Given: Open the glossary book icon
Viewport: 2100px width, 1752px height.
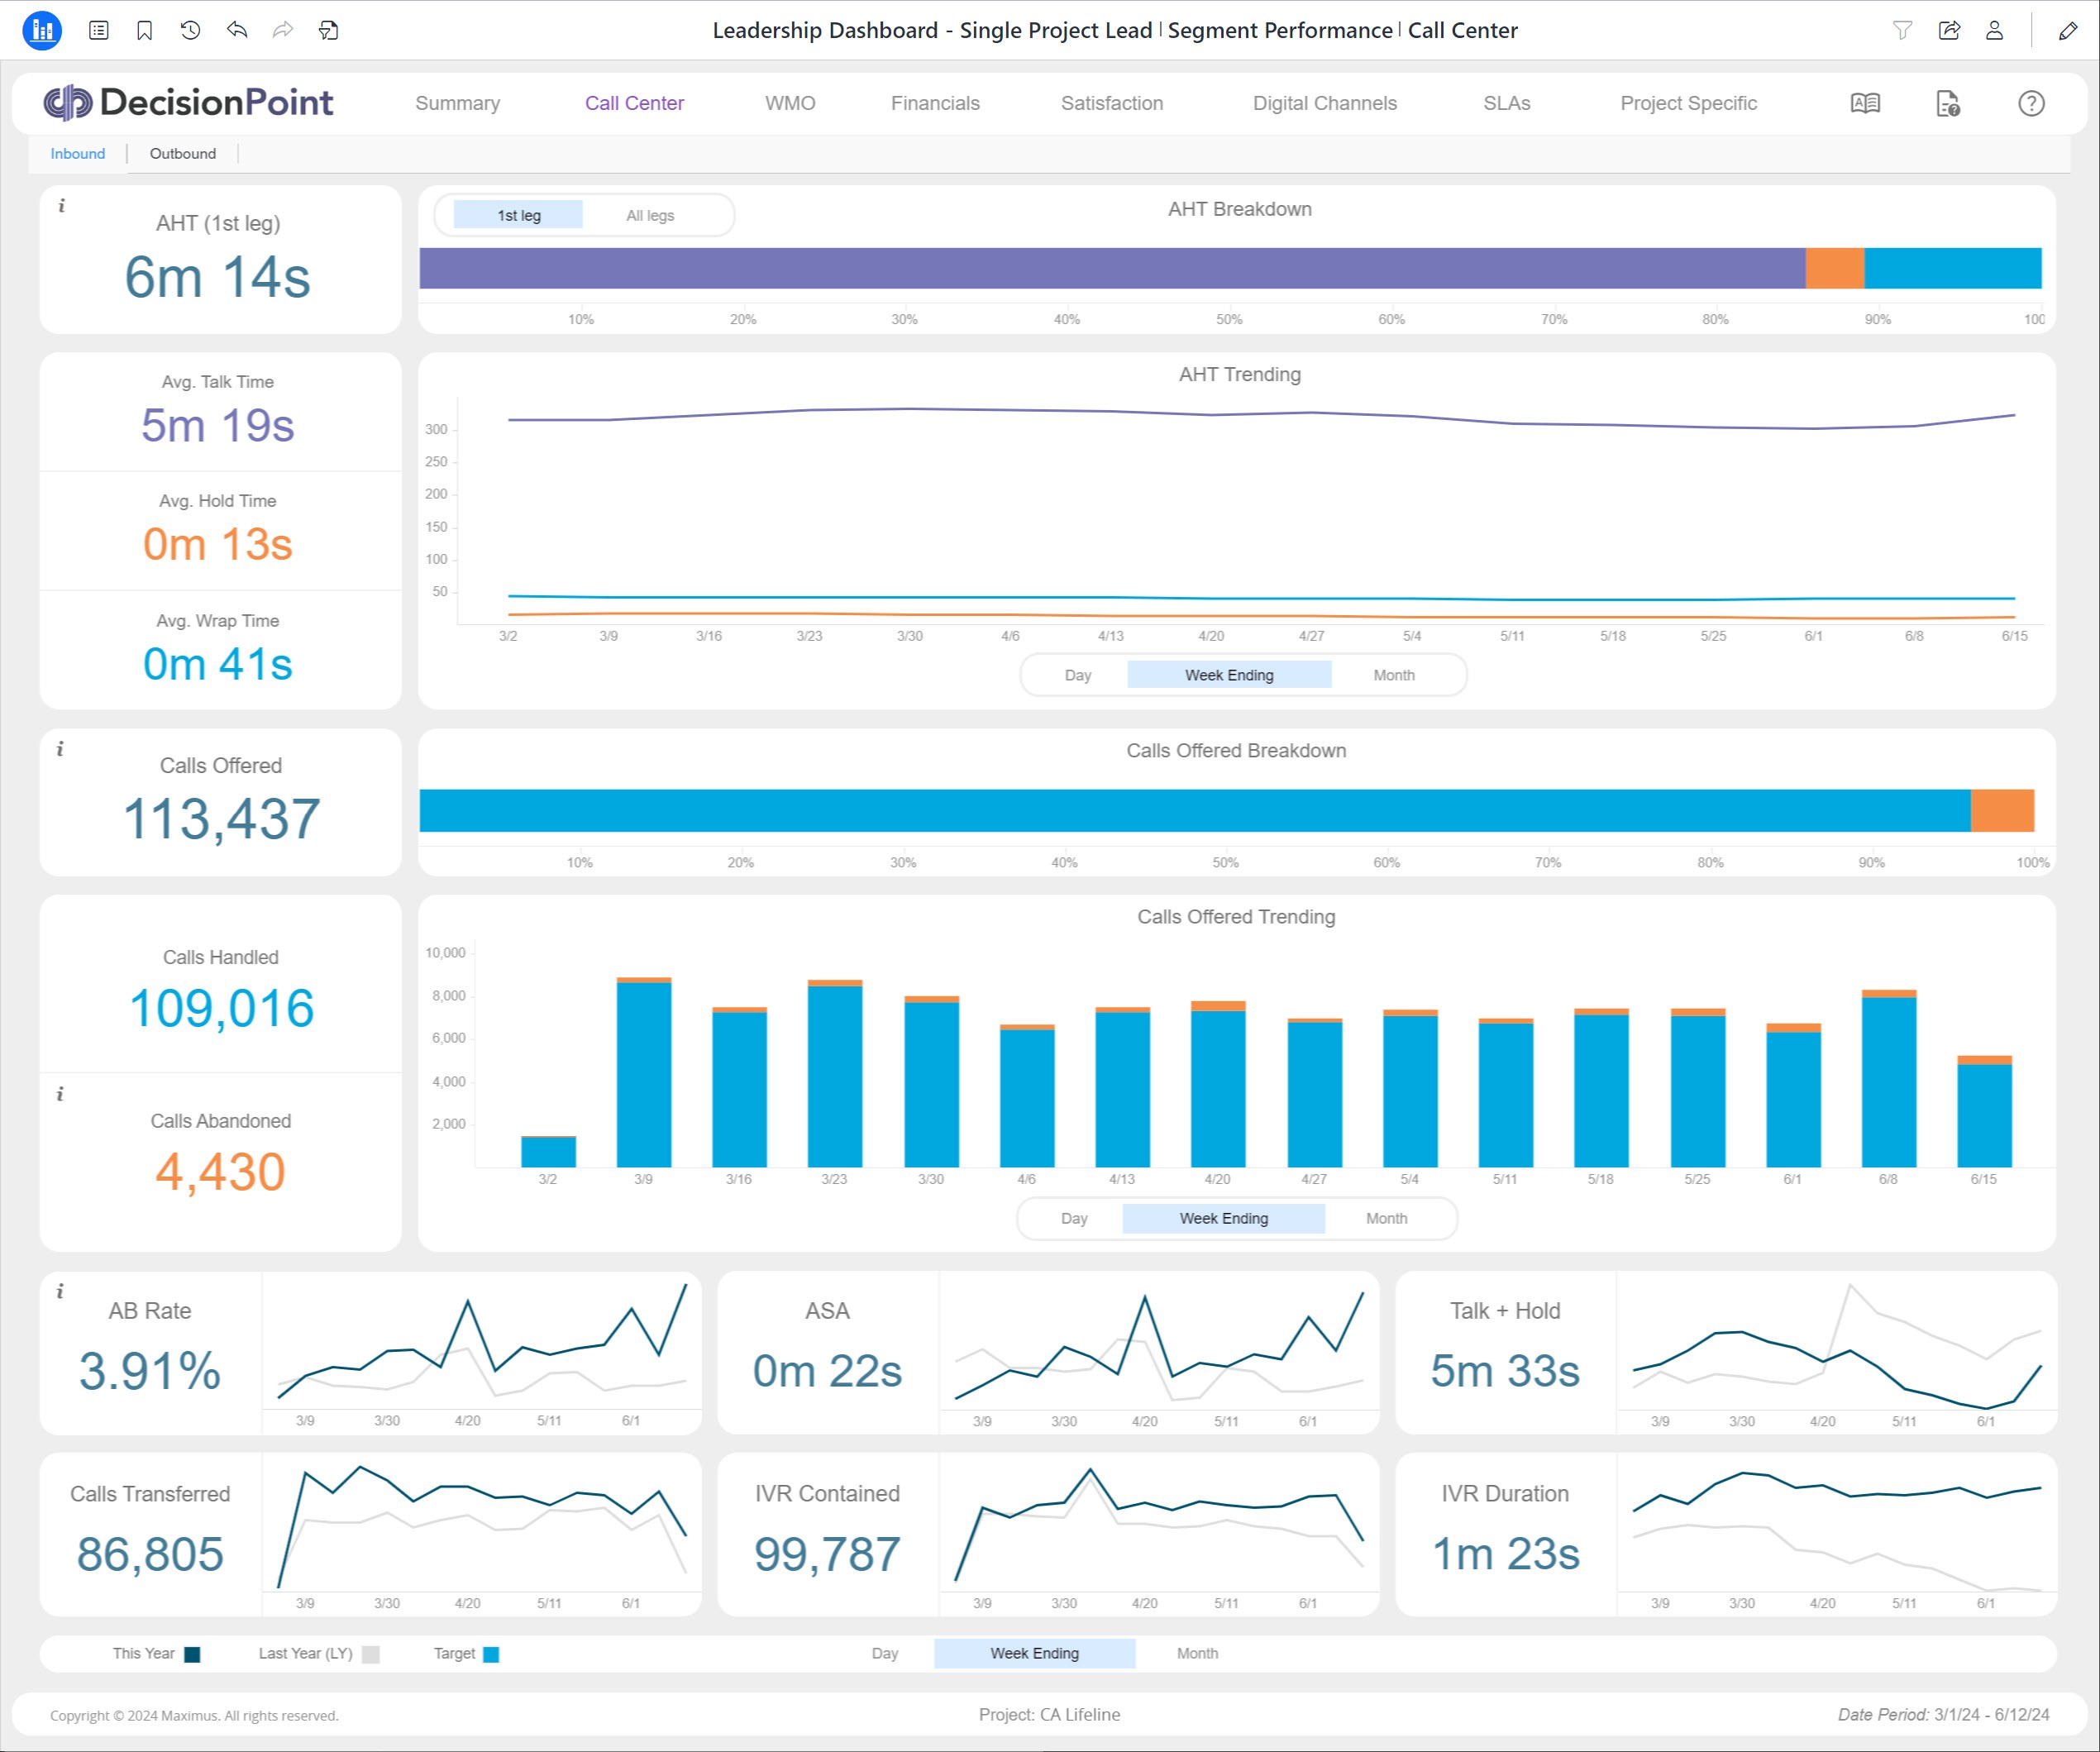Looking at the screenshot, I should pyautogui.click(x=1865, y=103).
